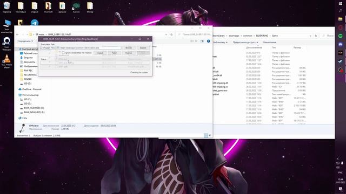Click the microphone tray icon
The image size is (346, 194).
tap(342, 163)
